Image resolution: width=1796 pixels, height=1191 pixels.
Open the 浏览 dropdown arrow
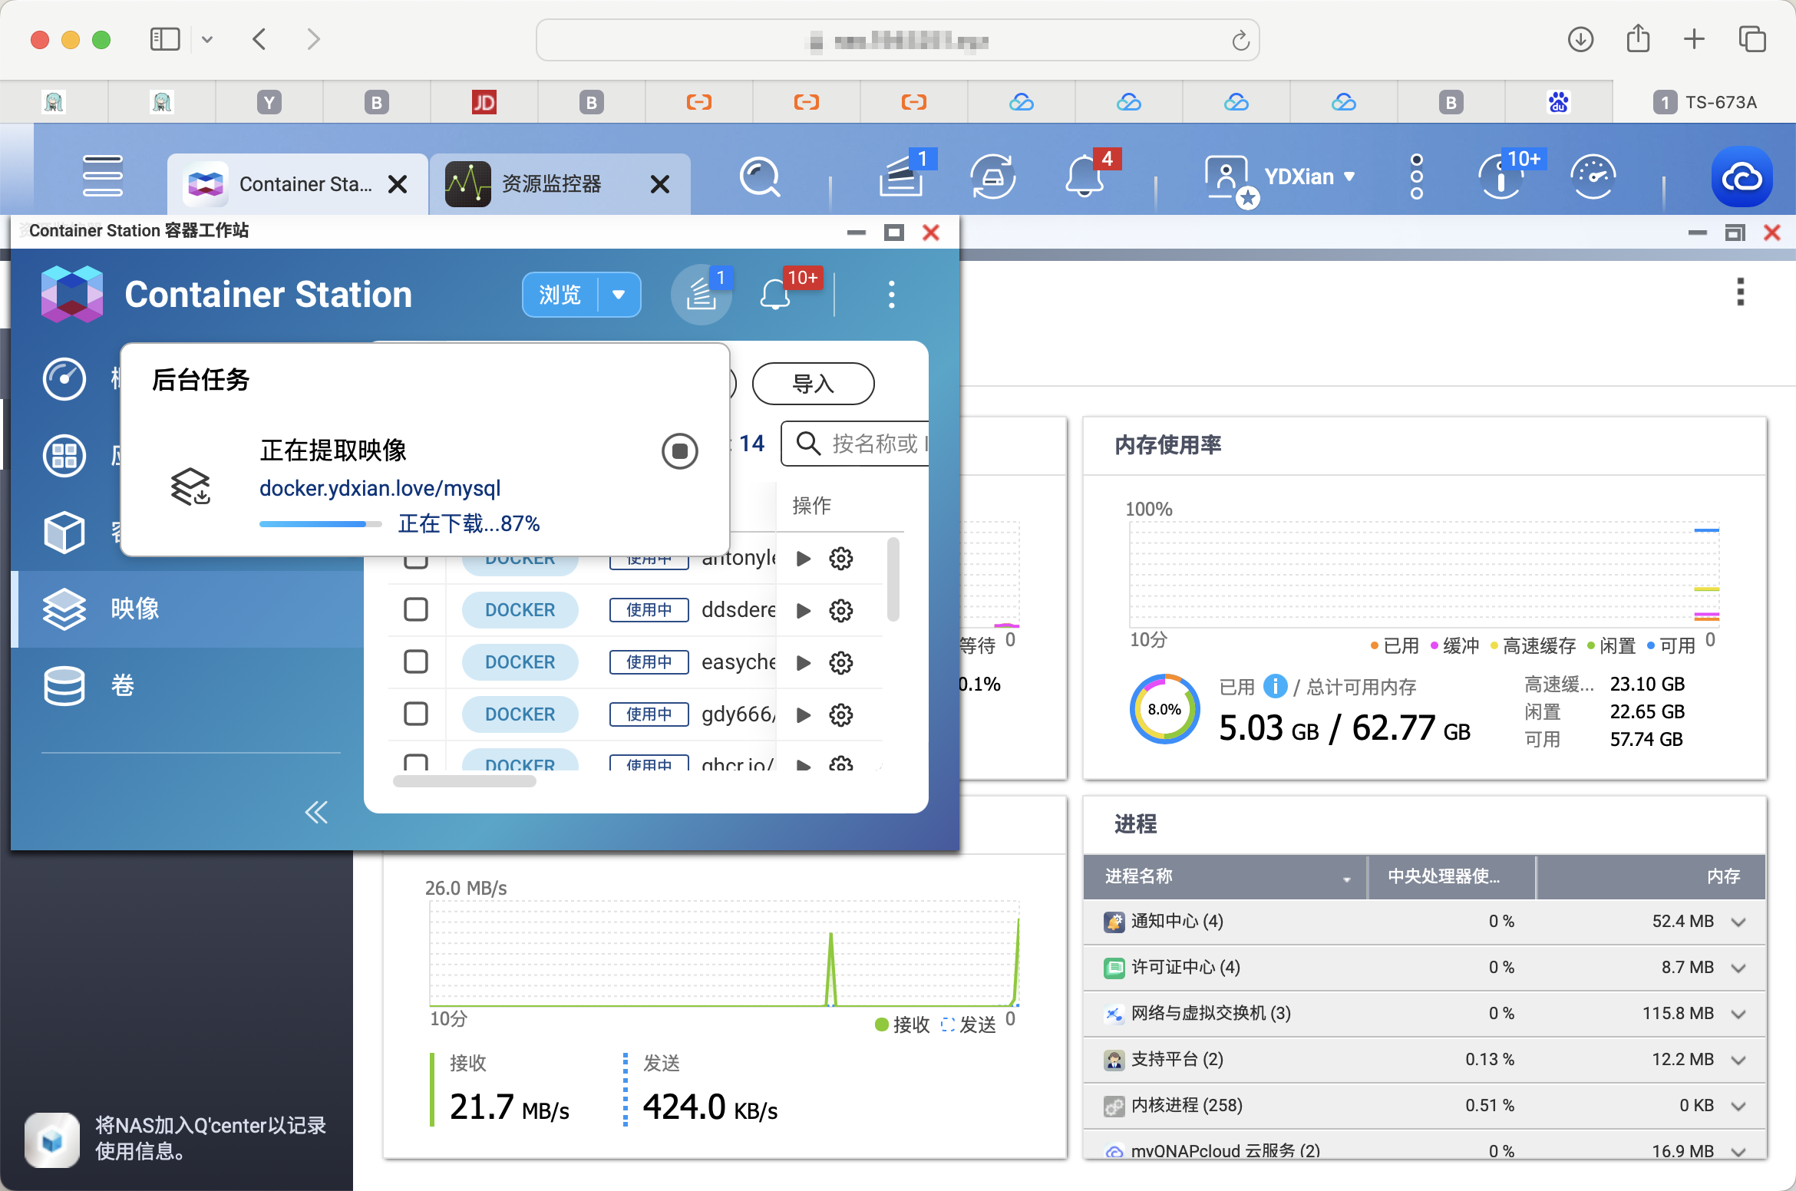[x=619, y=295]
